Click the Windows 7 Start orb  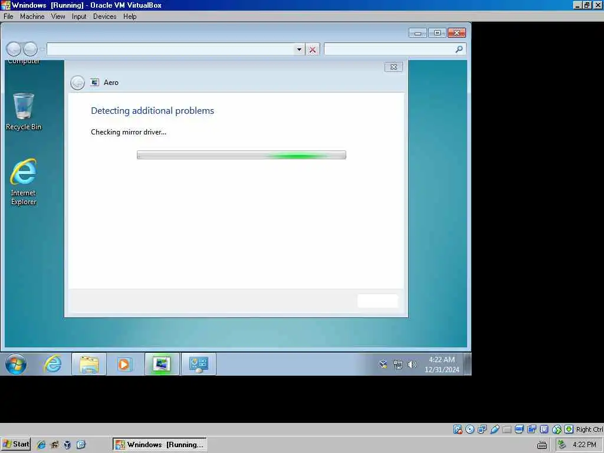pos(16,364)
